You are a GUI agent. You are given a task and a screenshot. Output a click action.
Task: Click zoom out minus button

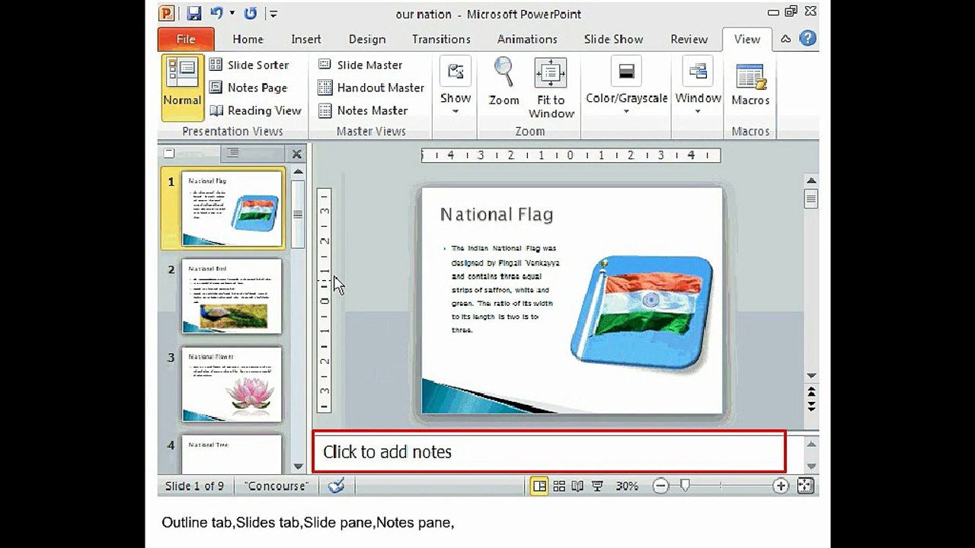point(660,486)
